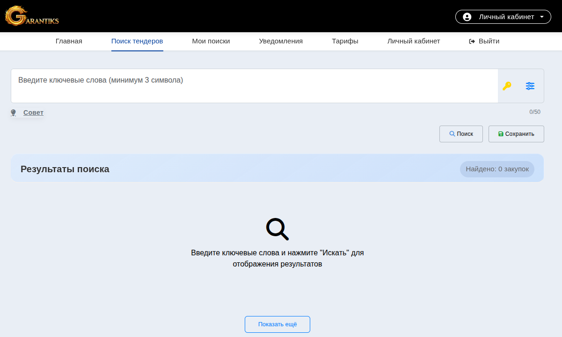Click the Показать ещё button
The width and height of the screenshot is (562, 337).
coord(277,324)
